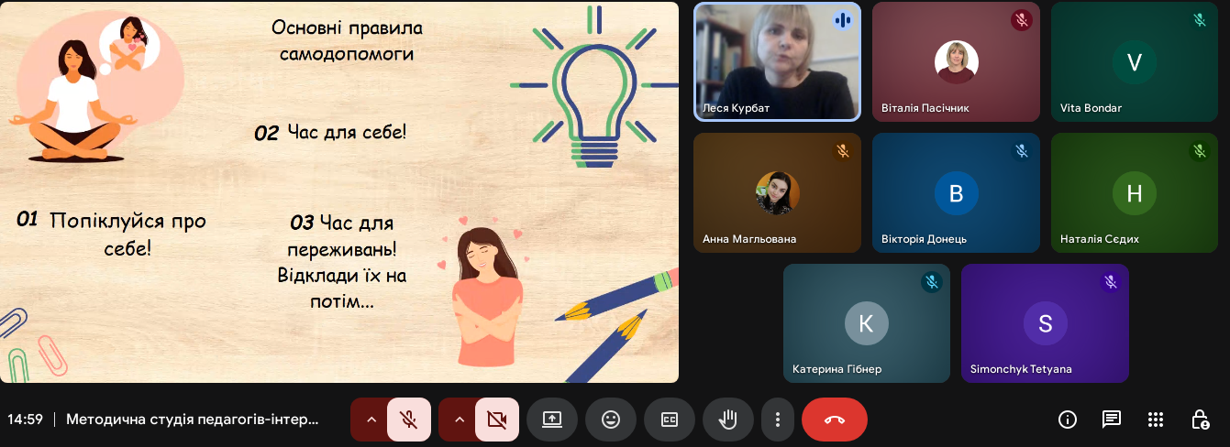
Task: Open the emoji reactions panel
Action: tap(611, 420)
